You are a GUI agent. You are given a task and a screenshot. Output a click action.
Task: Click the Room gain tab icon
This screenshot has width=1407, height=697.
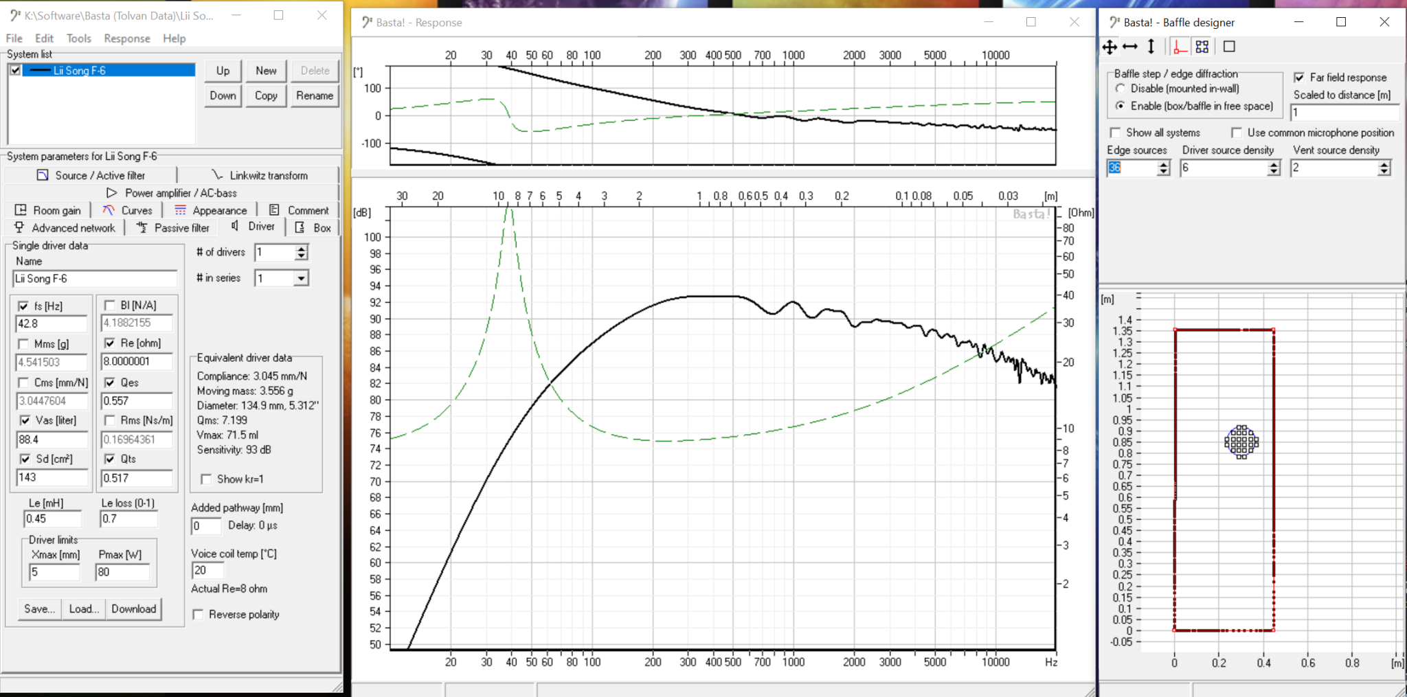(21, 210)
